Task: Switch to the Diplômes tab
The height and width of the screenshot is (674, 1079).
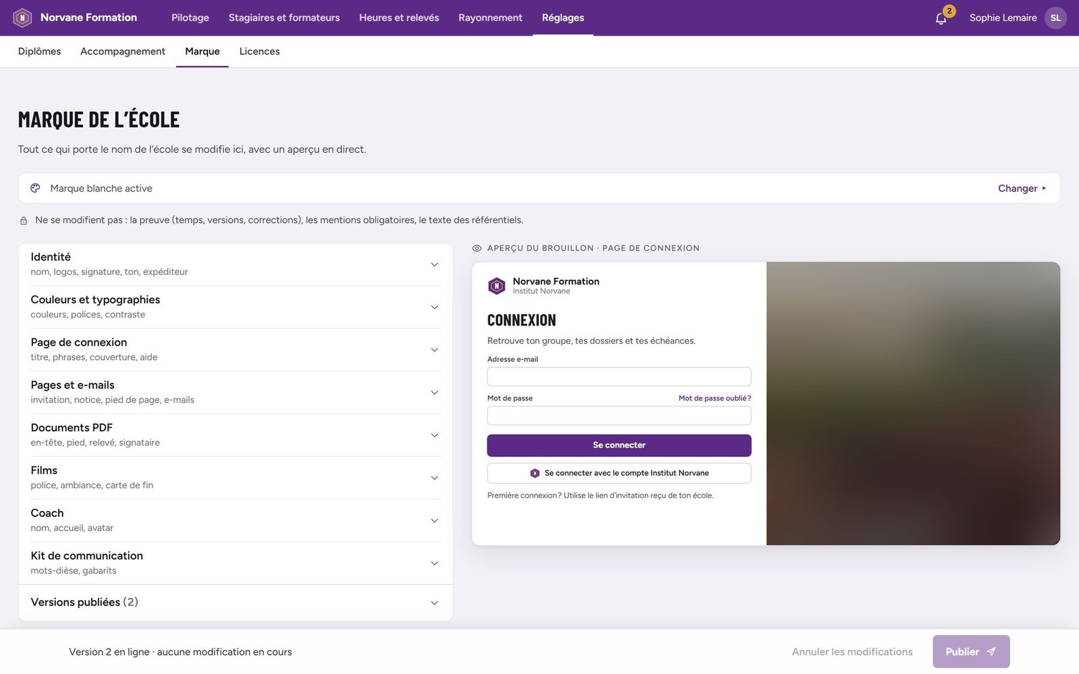Action: [39, 51]
